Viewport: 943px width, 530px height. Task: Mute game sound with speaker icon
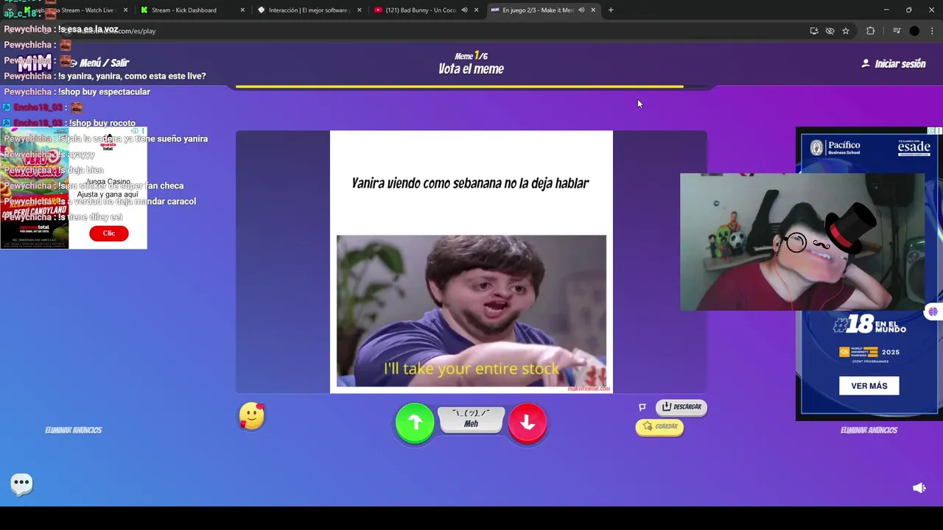point(919,488)
